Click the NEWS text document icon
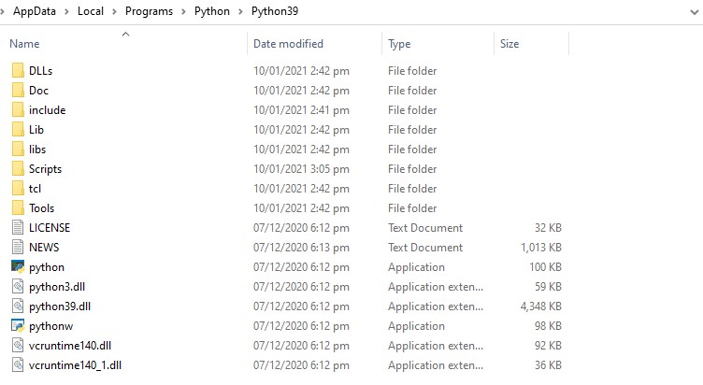Screen dimensions: 703x385 point(18,248)
